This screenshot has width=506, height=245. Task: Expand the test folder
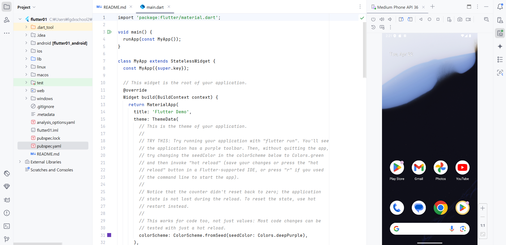[x=26, y=82]
